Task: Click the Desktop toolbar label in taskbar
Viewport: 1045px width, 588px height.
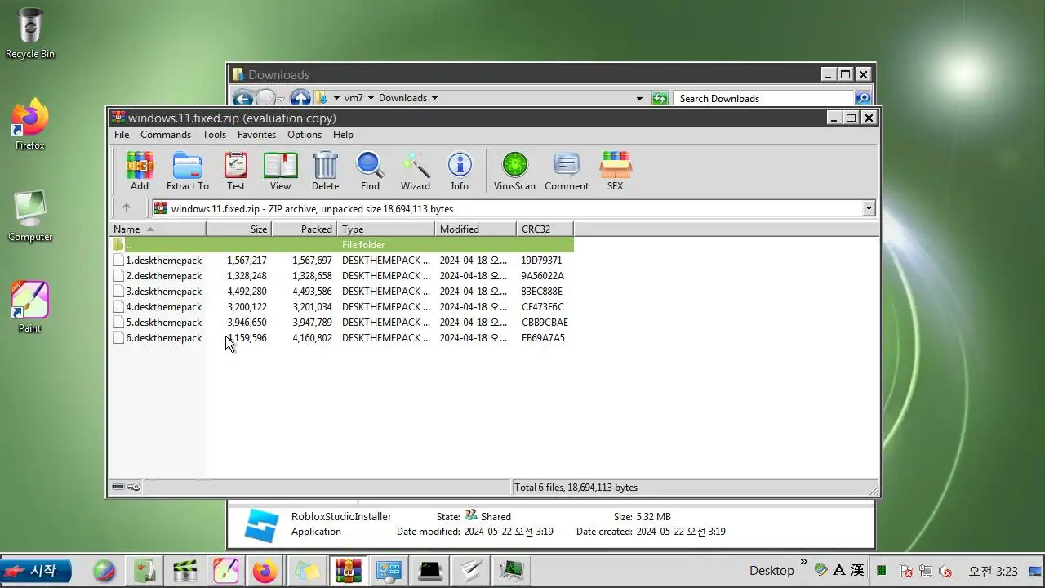Action: pyautogui.click(x=772, y=571)
